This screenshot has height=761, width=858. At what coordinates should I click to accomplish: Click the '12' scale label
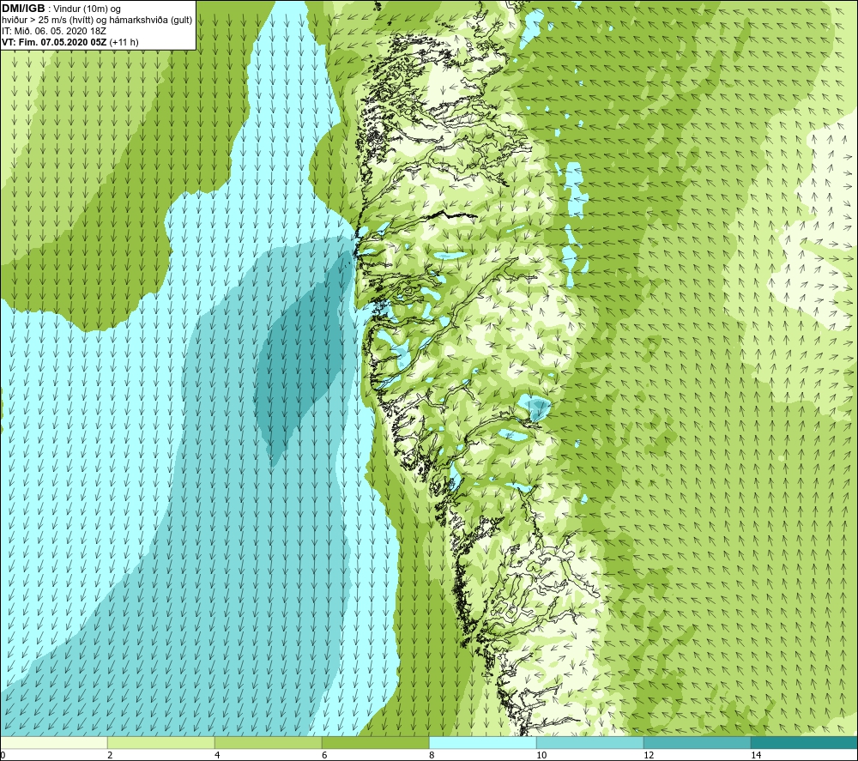click(649, 756)
